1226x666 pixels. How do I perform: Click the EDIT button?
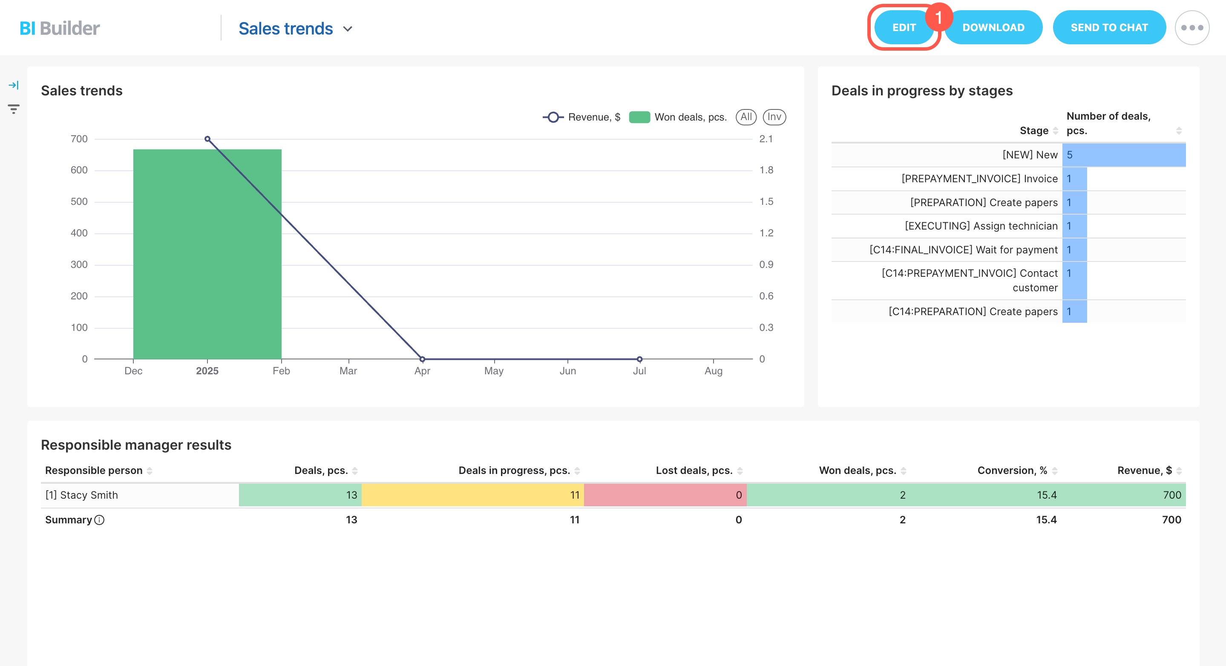[x=904, y=28]
